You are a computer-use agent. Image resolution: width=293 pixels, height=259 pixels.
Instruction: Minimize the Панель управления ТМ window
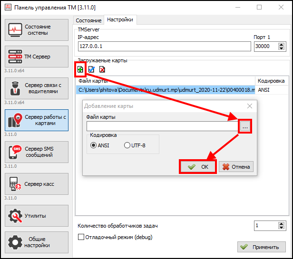tap(238, 7)
